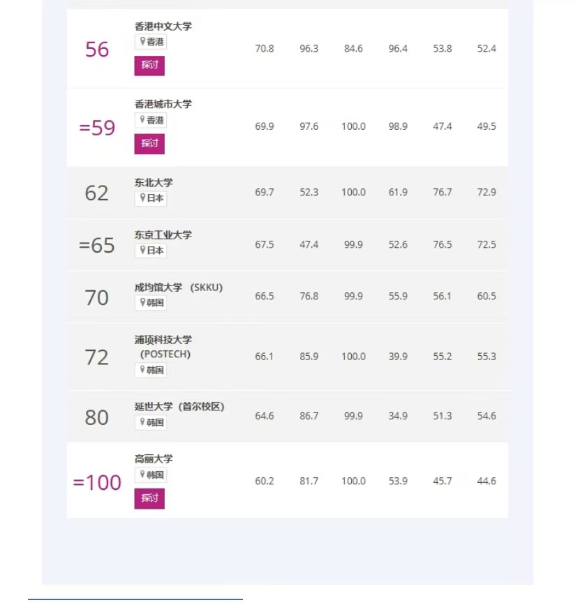578x612 pixels.
Task: Click the 韩国 pin icon under 高丽大学
Action: click(142, 475)
